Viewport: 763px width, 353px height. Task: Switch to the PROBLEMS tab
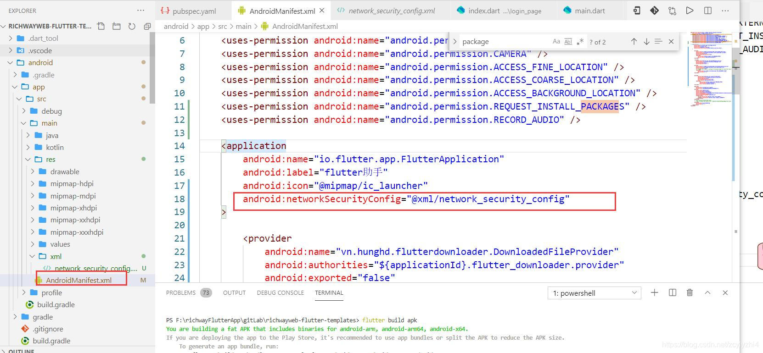tap(181, 292)
